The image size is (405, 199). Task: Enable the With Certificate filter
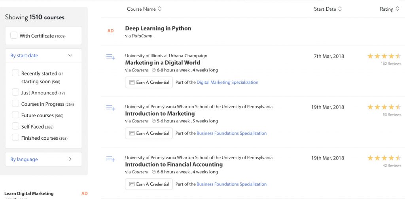[14, 35]
